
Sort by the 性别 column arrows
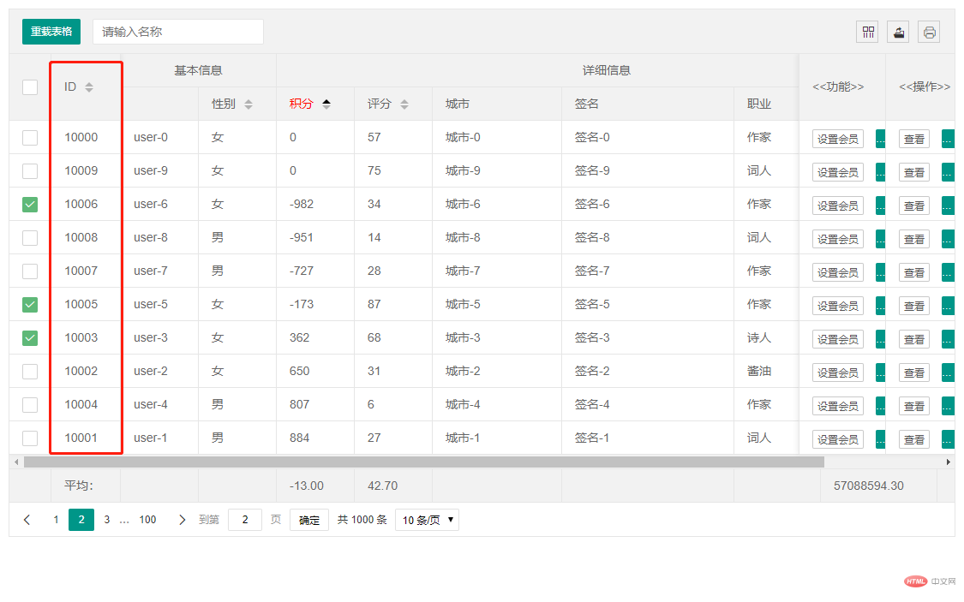[248, 104]
